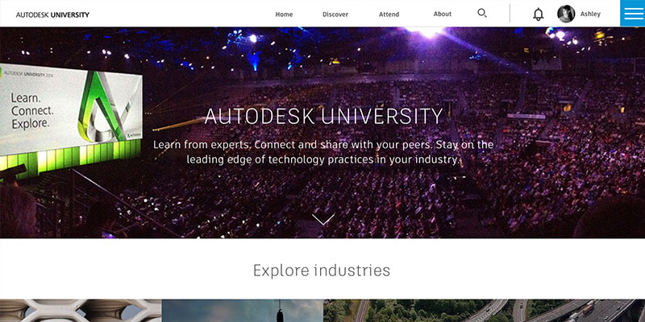Click the down chevron in hero
Screen dimensions: 645x322
point(323,219)
